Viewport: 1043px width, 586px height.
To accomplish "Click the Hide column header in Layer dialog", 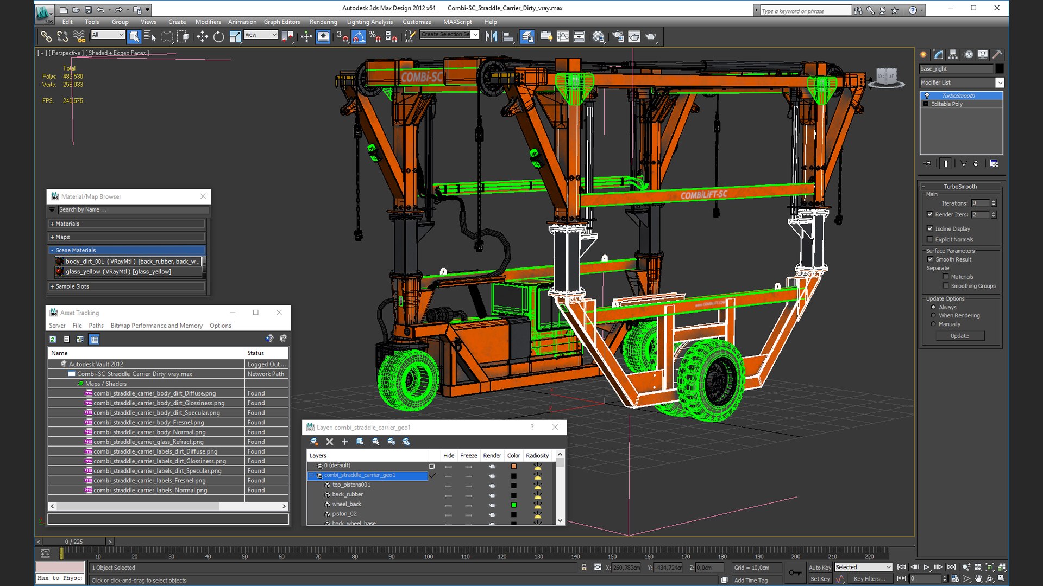I will pyautogui.click(x=449, y=456).
